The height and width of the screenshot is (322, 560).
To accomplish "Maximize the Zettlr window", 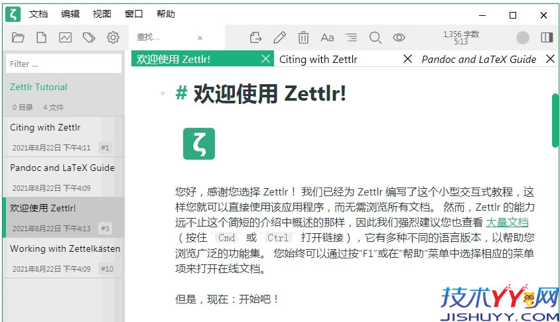I will [x=513, y=15].
